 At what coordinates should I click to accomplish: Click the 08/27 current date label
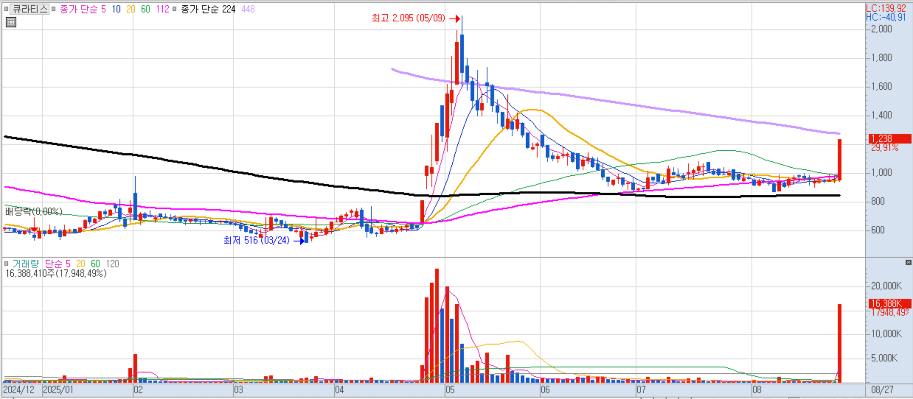882,390
